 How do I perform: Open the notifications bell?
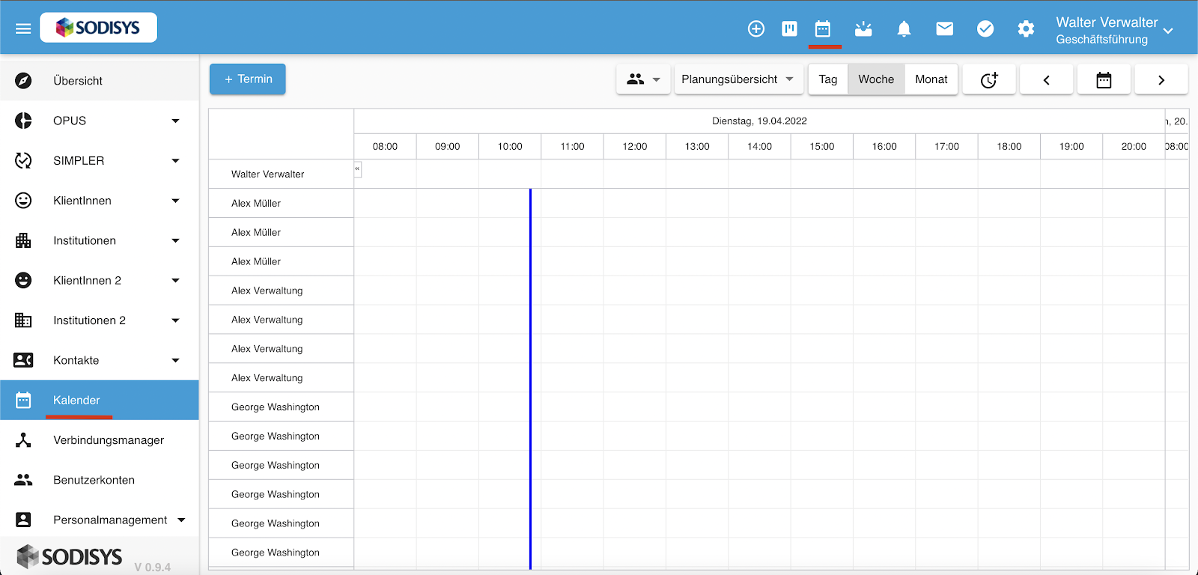904,28
